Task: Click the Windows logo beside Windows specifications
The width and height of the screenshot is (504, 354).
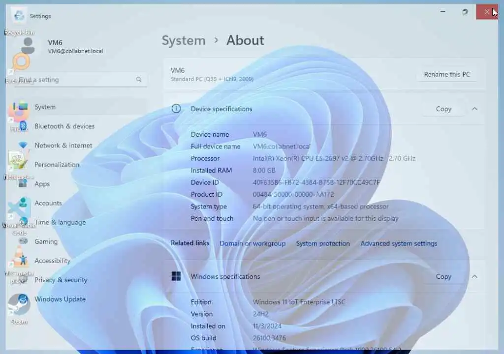Action: click(176, 276)
